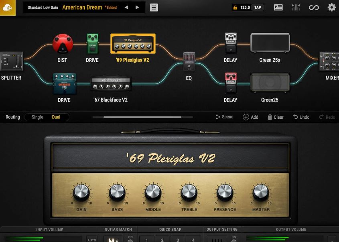Open the preset hamburger menu
339x242 pixels.
click(x=154, y=8)
